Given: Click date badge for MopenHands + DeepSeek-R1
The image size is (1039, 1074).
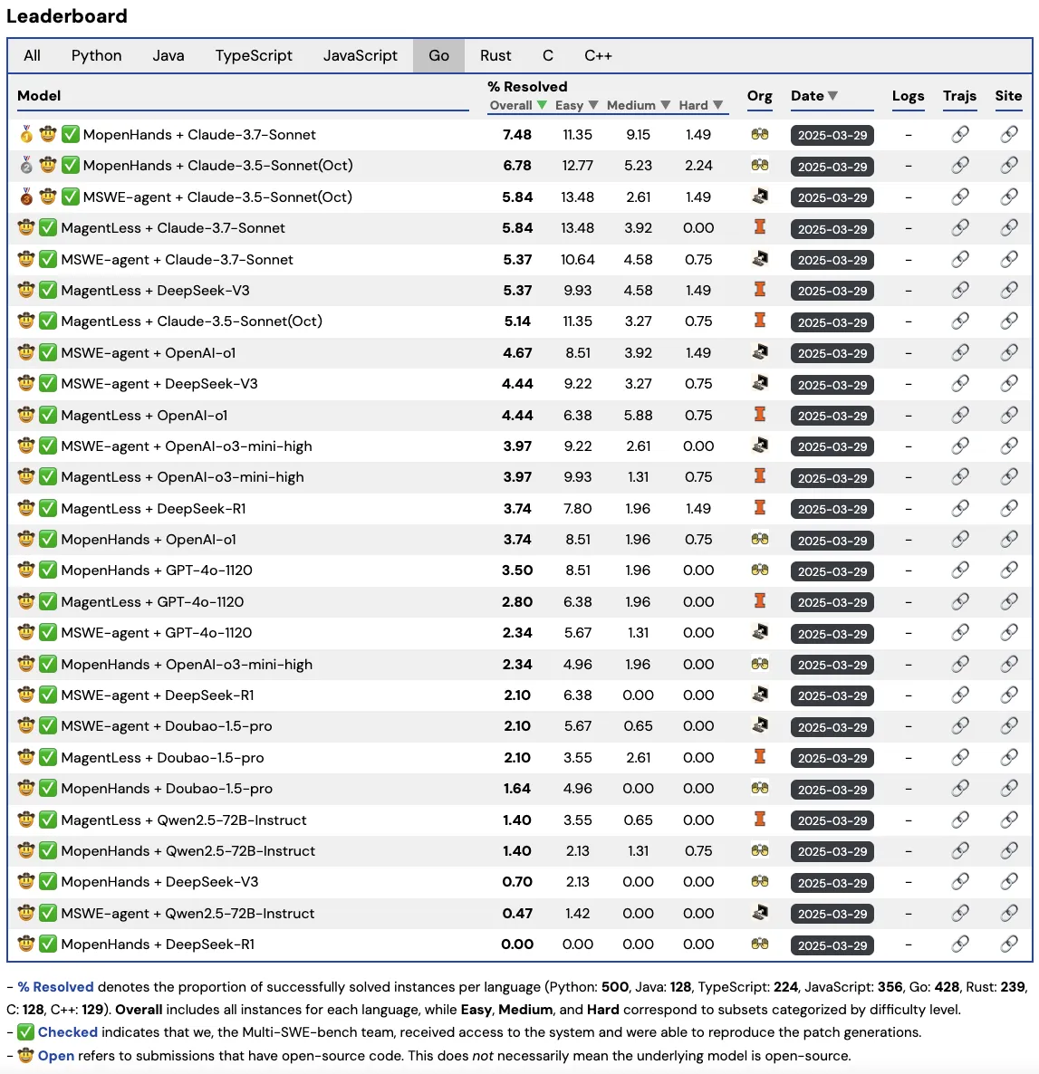Looking at the screenshot, I should pos(832,945).
